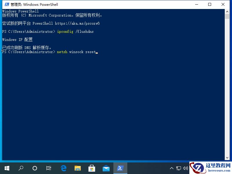Screen dimensions: 232x174
Task: Select the active Windows PowerShell taskbar icon
Action: (x=120, y=168)
